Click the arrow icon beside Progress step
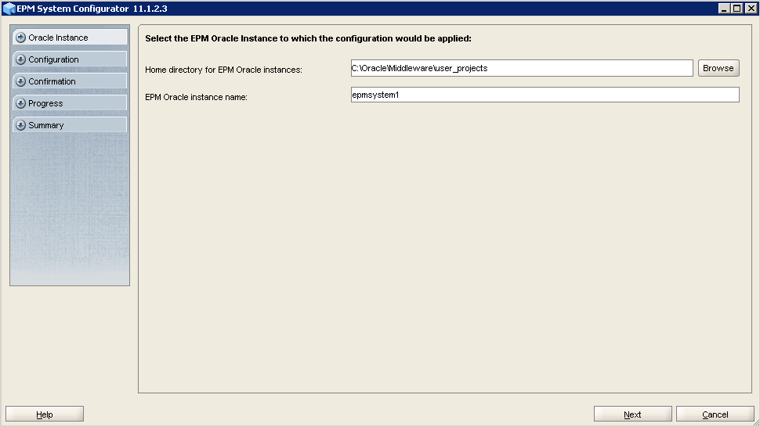This screenshot has width=760, height=427. (x=20, y=103)
